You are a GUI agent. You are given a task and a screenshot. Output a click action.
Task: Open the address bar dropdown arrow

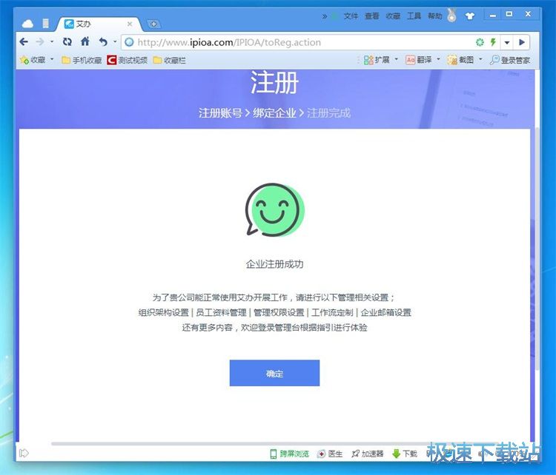507,42
